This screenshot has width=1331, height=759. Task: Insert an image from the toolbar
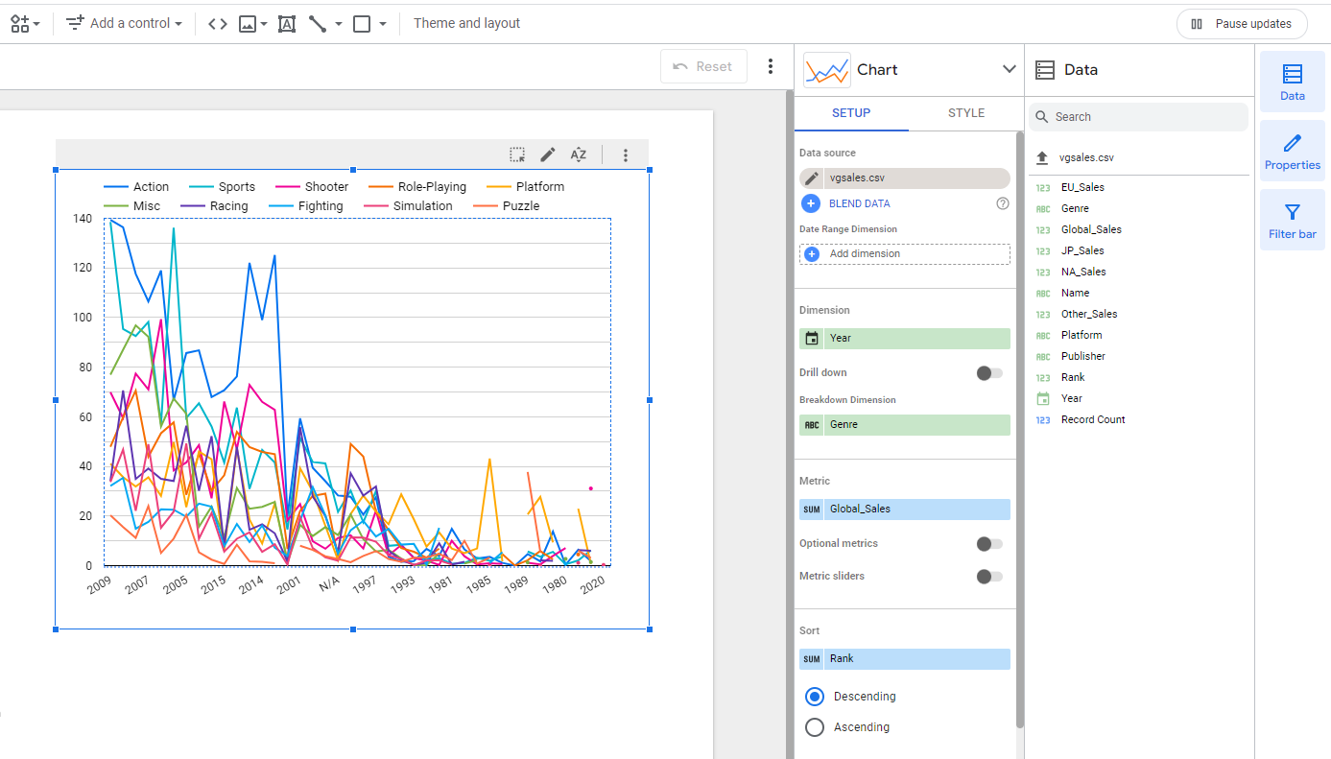coord(248,24)
